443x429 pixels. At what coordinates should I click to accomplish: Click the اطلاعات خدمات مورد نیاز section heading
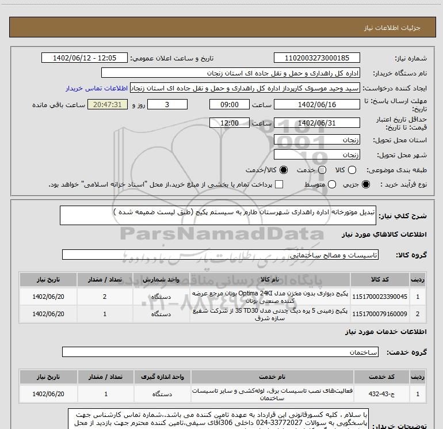point(386,332)
